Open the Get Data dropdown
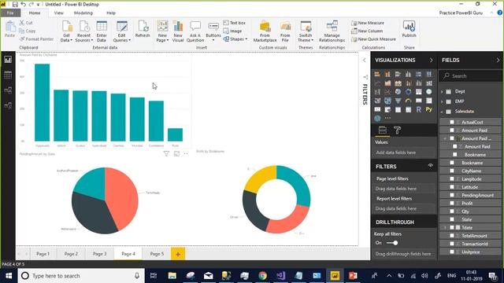Viewport: 504px width, 283px height. point(66,31)
